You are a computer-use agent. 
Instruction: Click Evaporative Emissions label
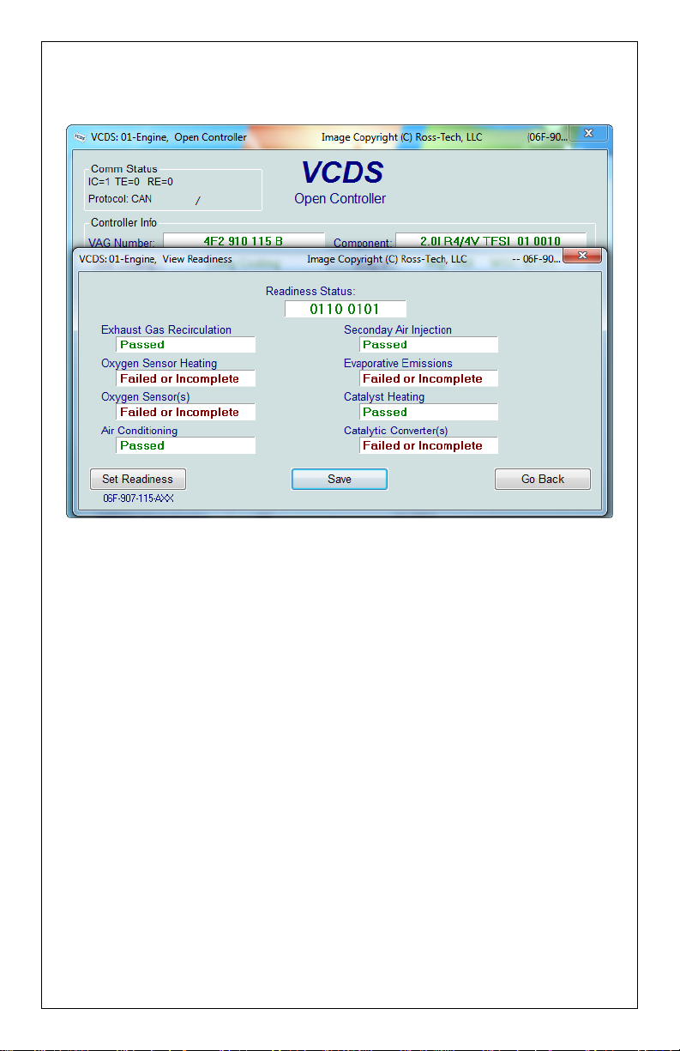tap(398, 363)
